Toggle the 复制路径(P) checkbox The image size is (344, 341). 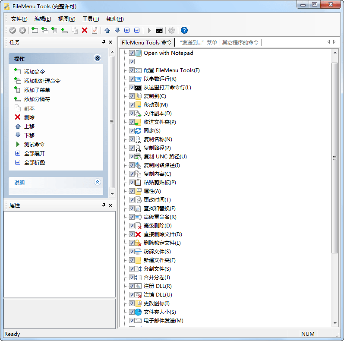coord(132,148)
